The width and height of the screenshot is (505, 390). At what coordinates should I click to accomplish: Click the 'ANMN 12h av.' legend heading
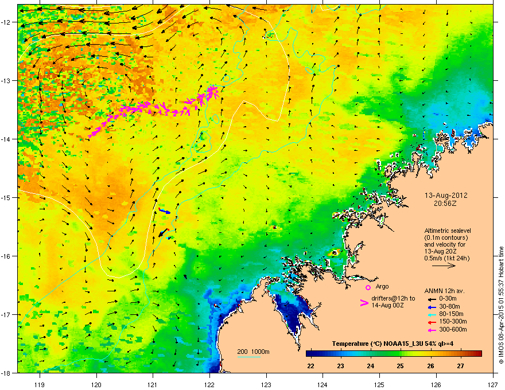point(445,291)
